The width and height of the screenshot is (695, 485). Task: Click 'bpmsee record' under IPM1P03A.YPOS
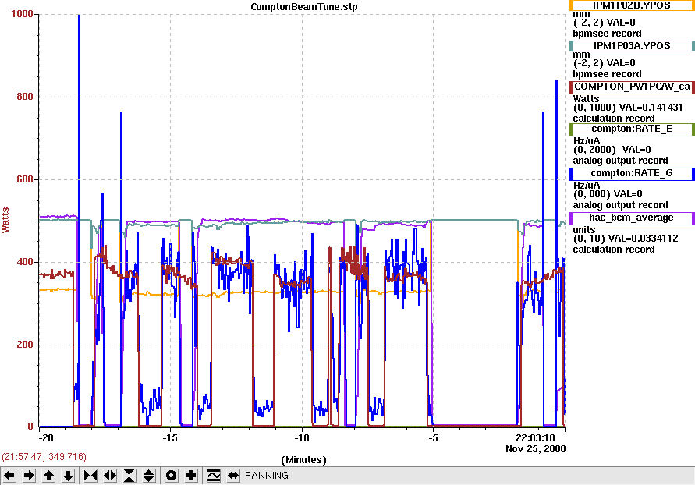point(607,74)
